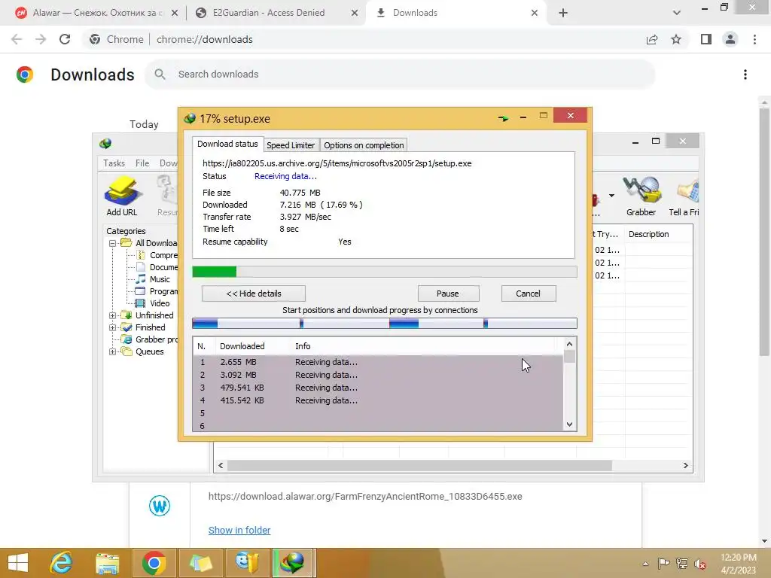Expand the Unfinished category node
The image size is (771, 578).
[113, 315]
